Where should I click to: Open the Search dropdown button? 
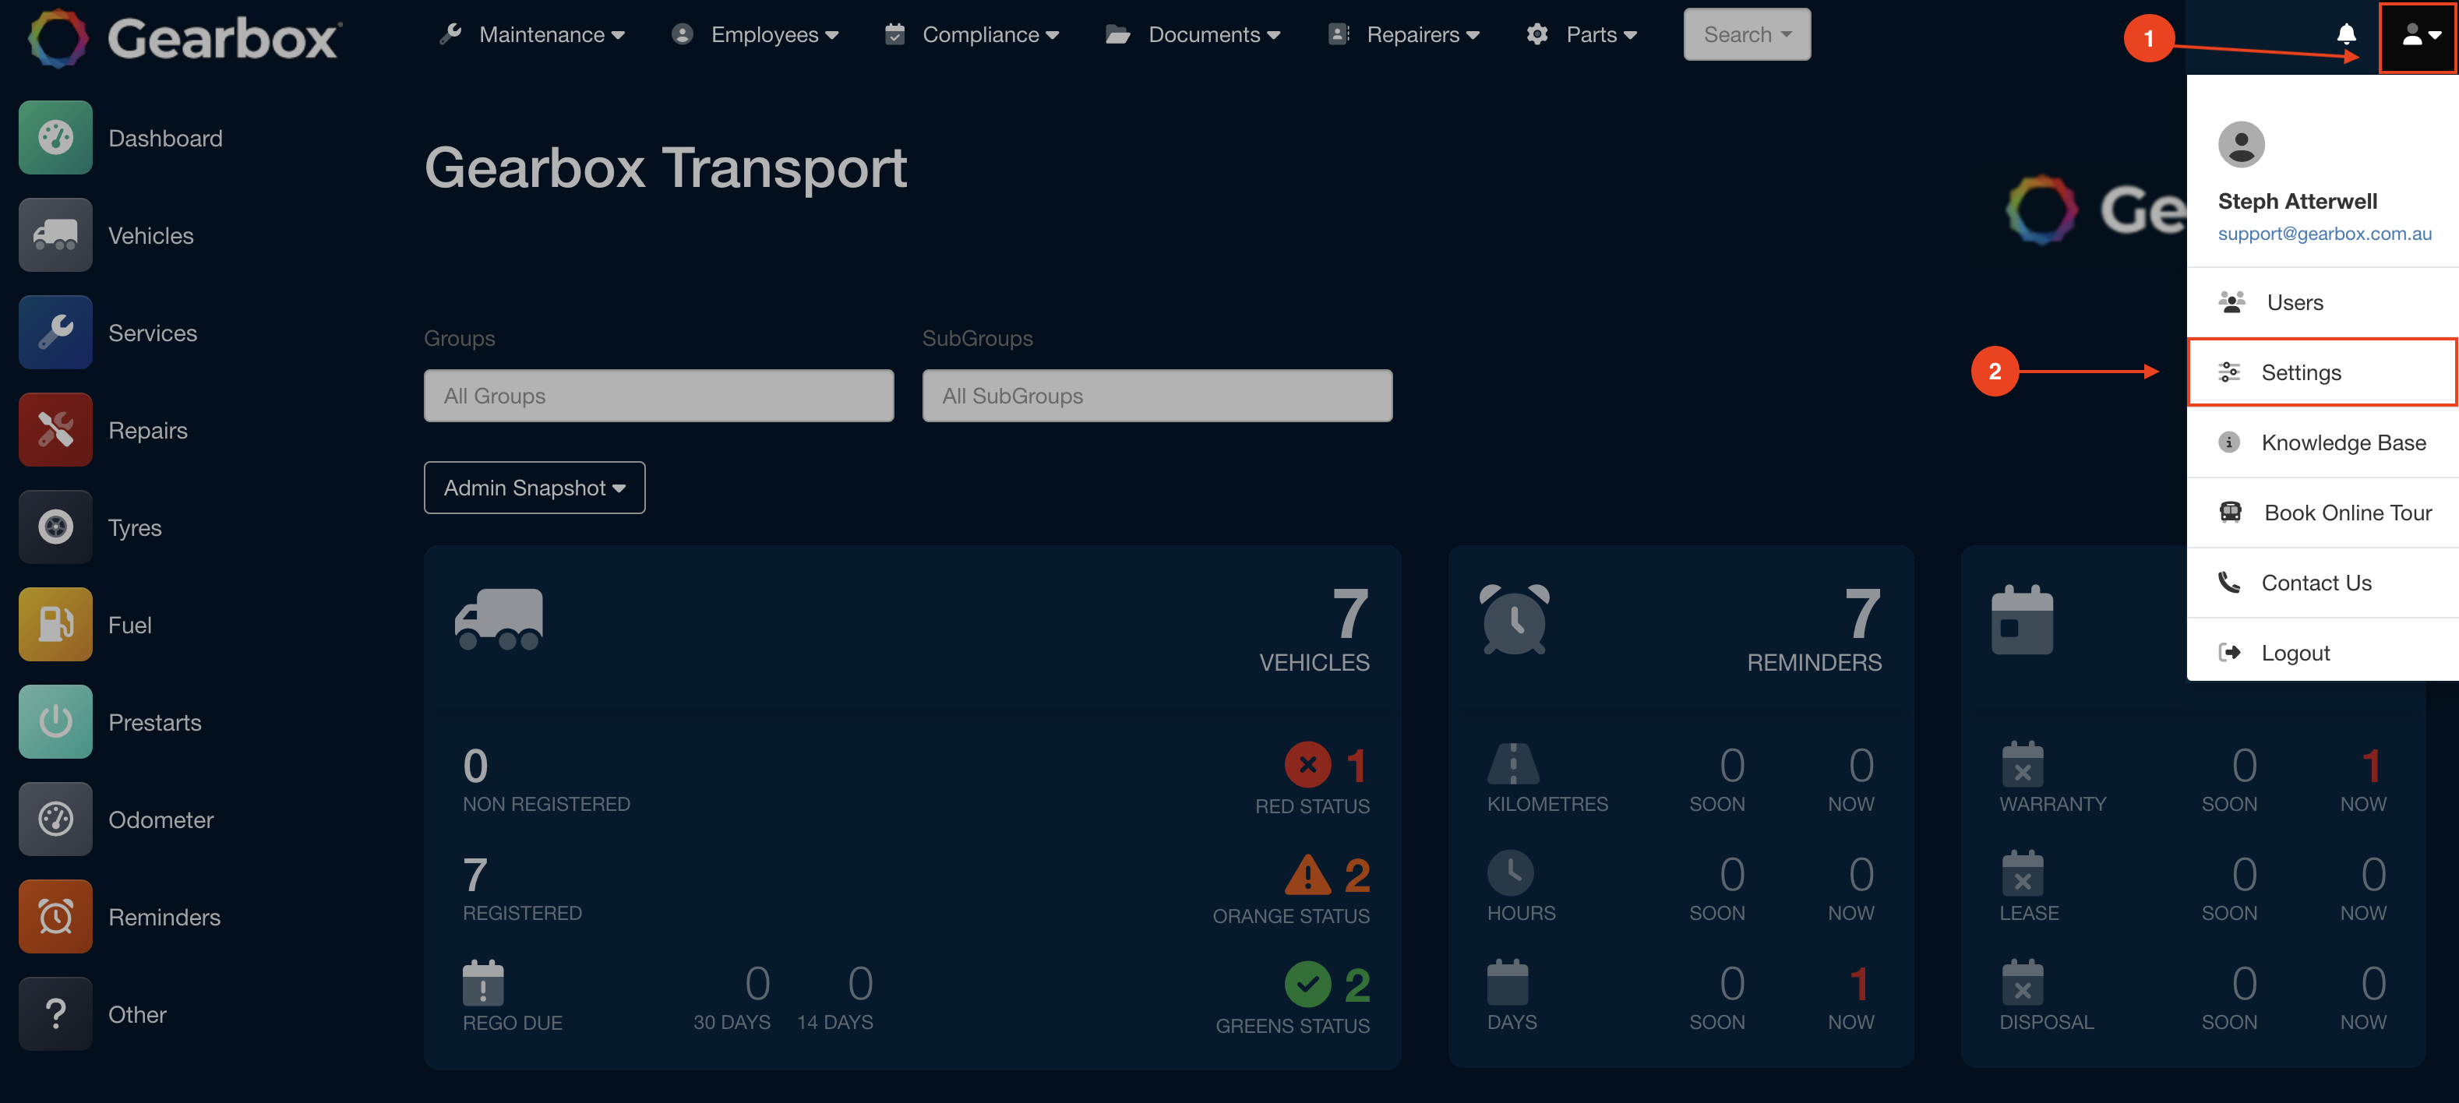[x=1747, y=34]
